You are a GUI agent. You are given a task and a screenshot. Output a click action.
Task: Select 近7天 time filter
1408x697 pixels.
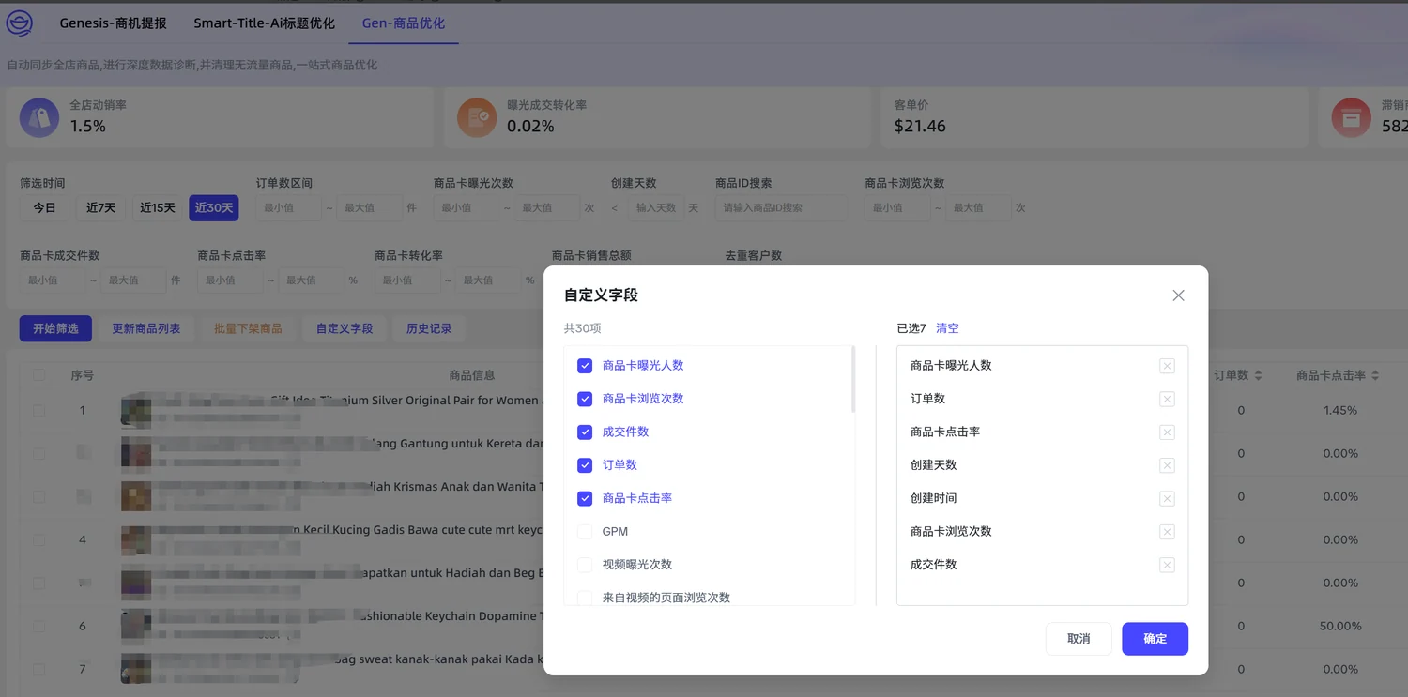tap(100, 207)
